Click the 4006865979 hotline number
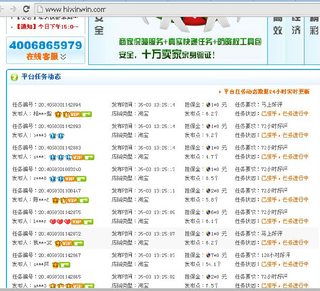This screenshot has width=320, height=291. coord(45,45)
